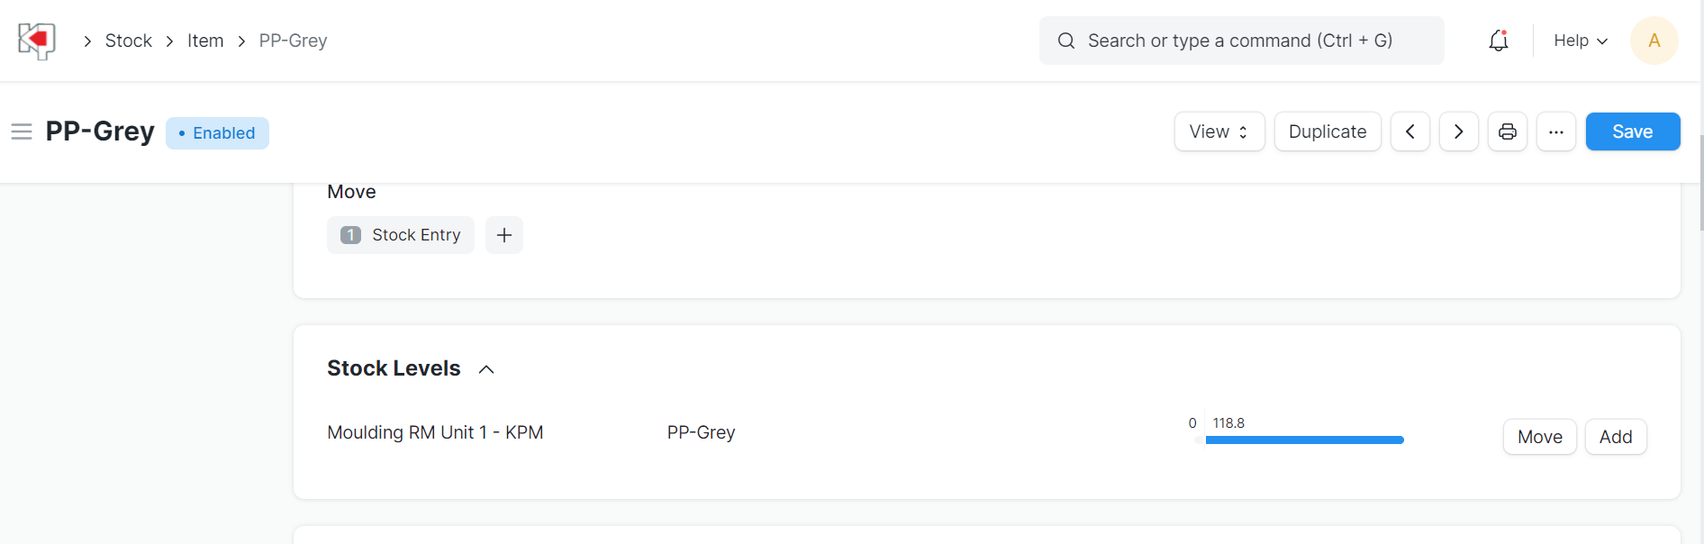This screenshot has height=544, width=1704.
Task: Go to the next item record
Action: [x=1458, y=131]
